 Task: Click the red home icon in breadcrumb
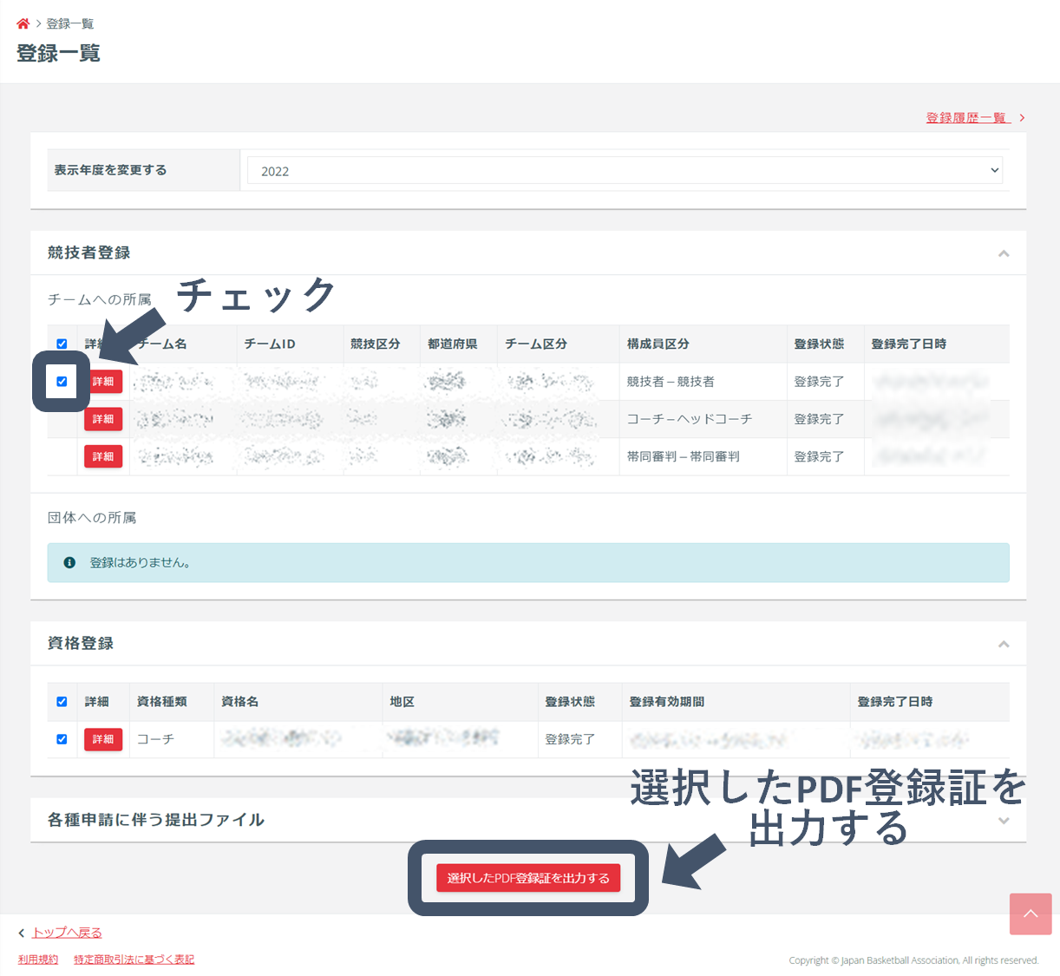pyautogui.click(x=23, y=23)
